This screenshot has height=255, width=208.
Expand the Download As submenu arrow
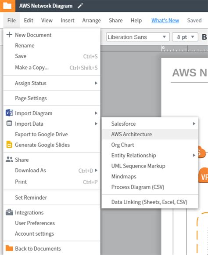click(x=96, y=170)
